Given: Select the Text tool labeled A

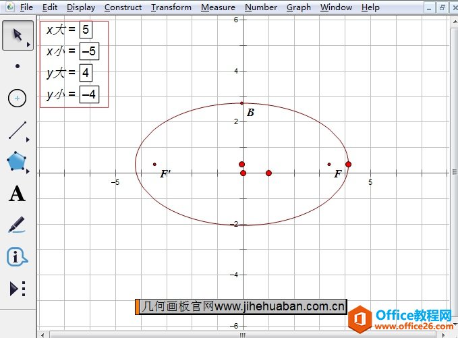Looking at the screenshot, I should click(x=17, y=194).
